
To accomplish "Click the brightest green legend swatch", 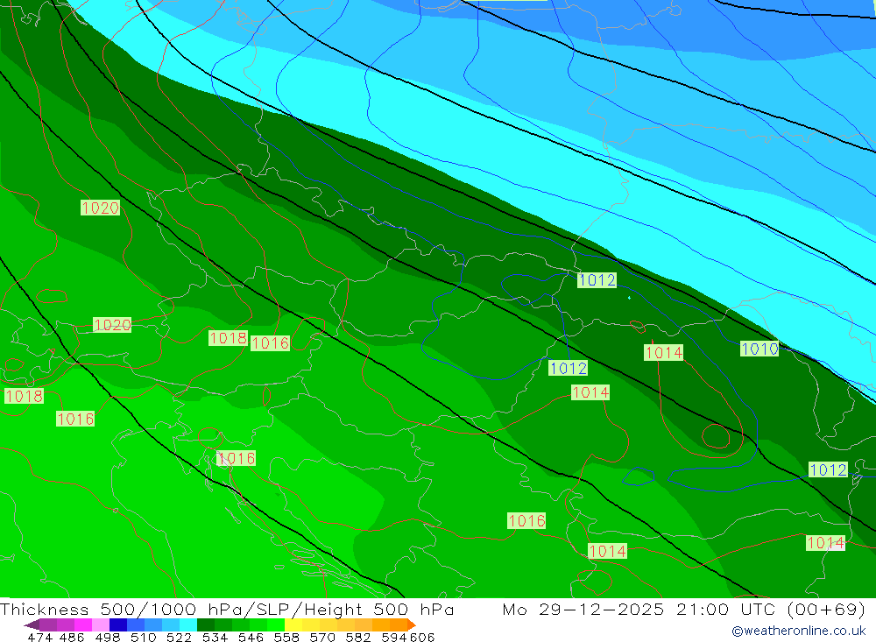I will (276, 624).
